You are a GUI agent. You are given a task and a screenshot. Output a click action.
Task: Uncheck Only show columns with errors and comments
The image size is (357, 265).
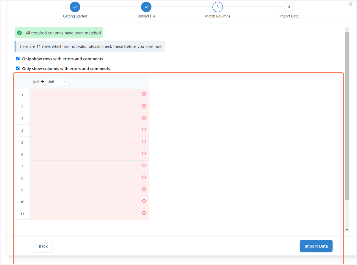pyautogui.click(x=18, y=68)
